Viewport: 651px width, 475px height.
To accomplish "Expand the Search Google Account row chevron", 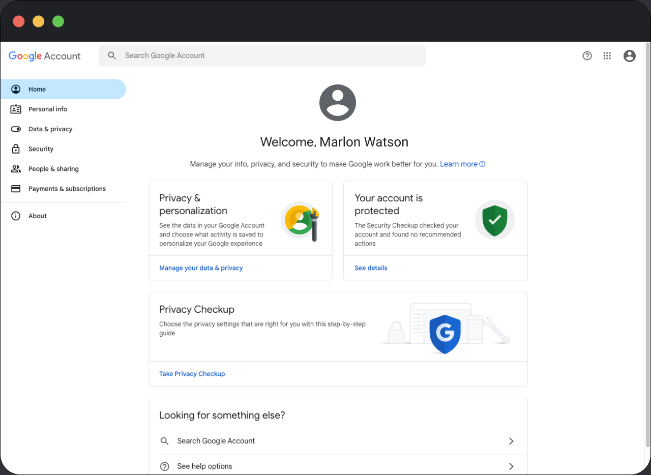I will tap(511, 441).
